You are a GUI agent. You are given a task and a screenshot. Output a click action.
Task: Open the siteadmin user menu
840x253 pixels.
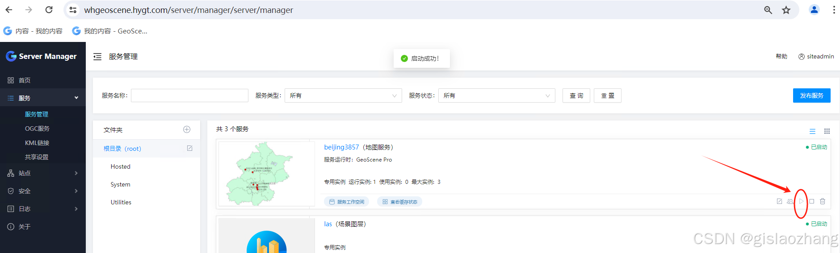816,56
